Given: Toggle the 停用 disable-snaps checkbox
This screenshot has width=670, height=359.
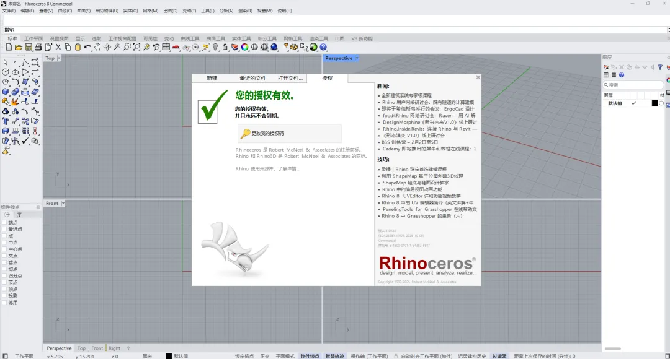Looking at the screenshot, I should (x=5, y=303).
